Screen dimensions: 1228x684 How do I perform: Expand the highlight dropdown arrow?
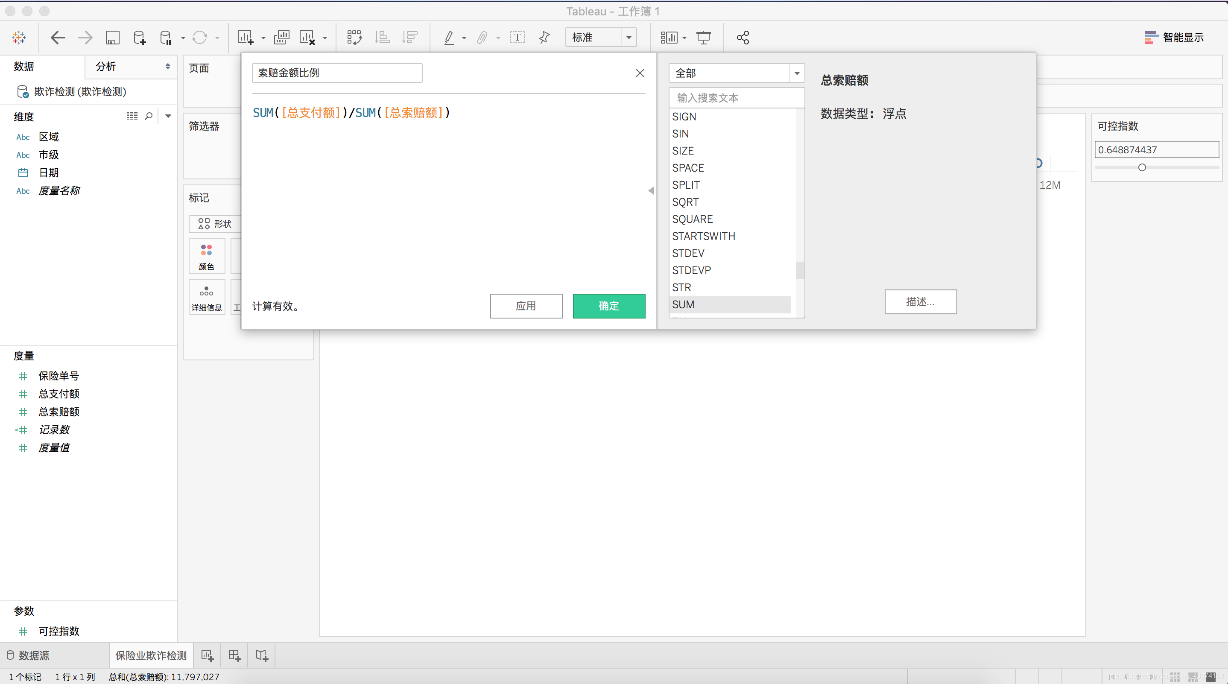(464, 38)
